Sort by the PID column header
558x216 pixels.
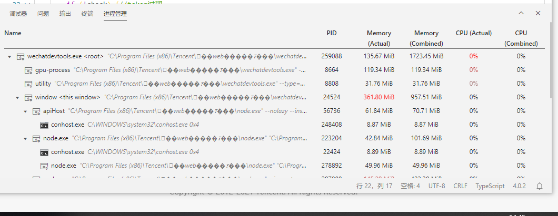click(x=332, y=33)
